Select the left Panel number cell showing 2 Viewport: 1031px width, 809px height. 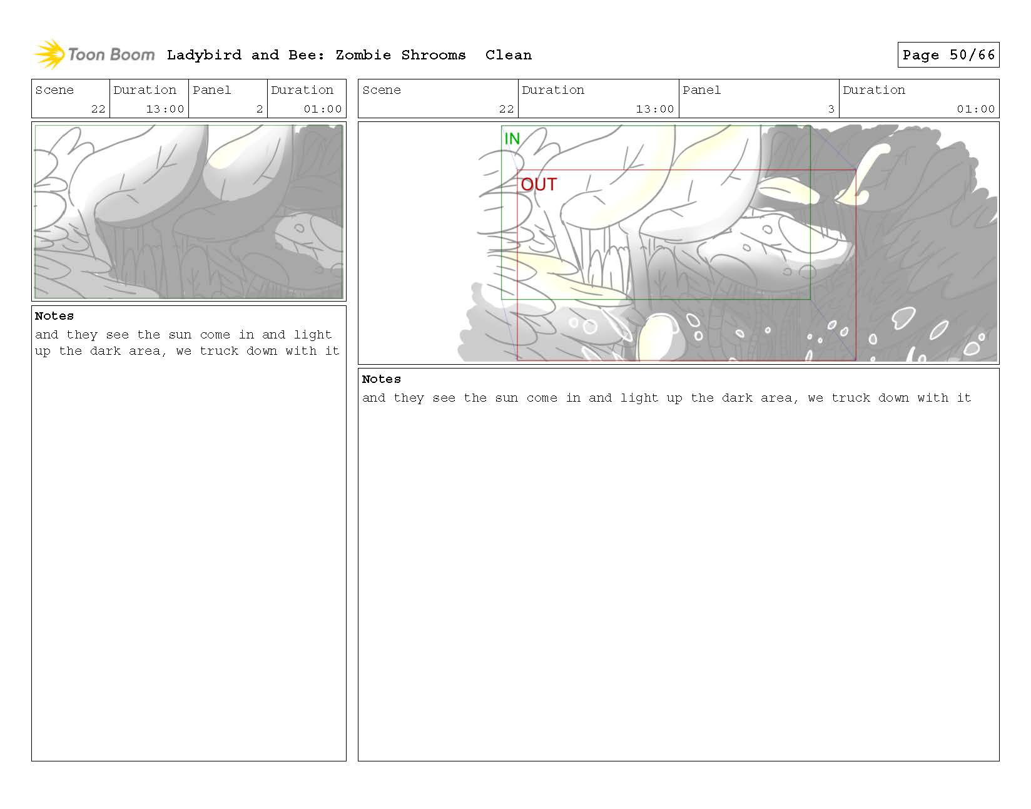(228, 99)
